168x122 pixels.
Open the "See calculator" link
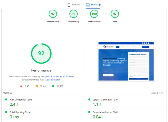point(53,80)
